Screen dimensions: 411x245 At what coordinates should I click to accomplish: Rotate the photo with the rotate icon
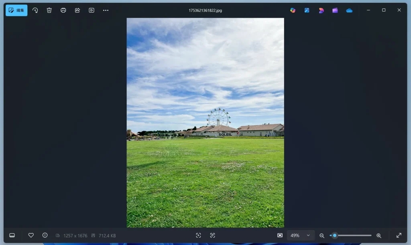coord(35,10)
